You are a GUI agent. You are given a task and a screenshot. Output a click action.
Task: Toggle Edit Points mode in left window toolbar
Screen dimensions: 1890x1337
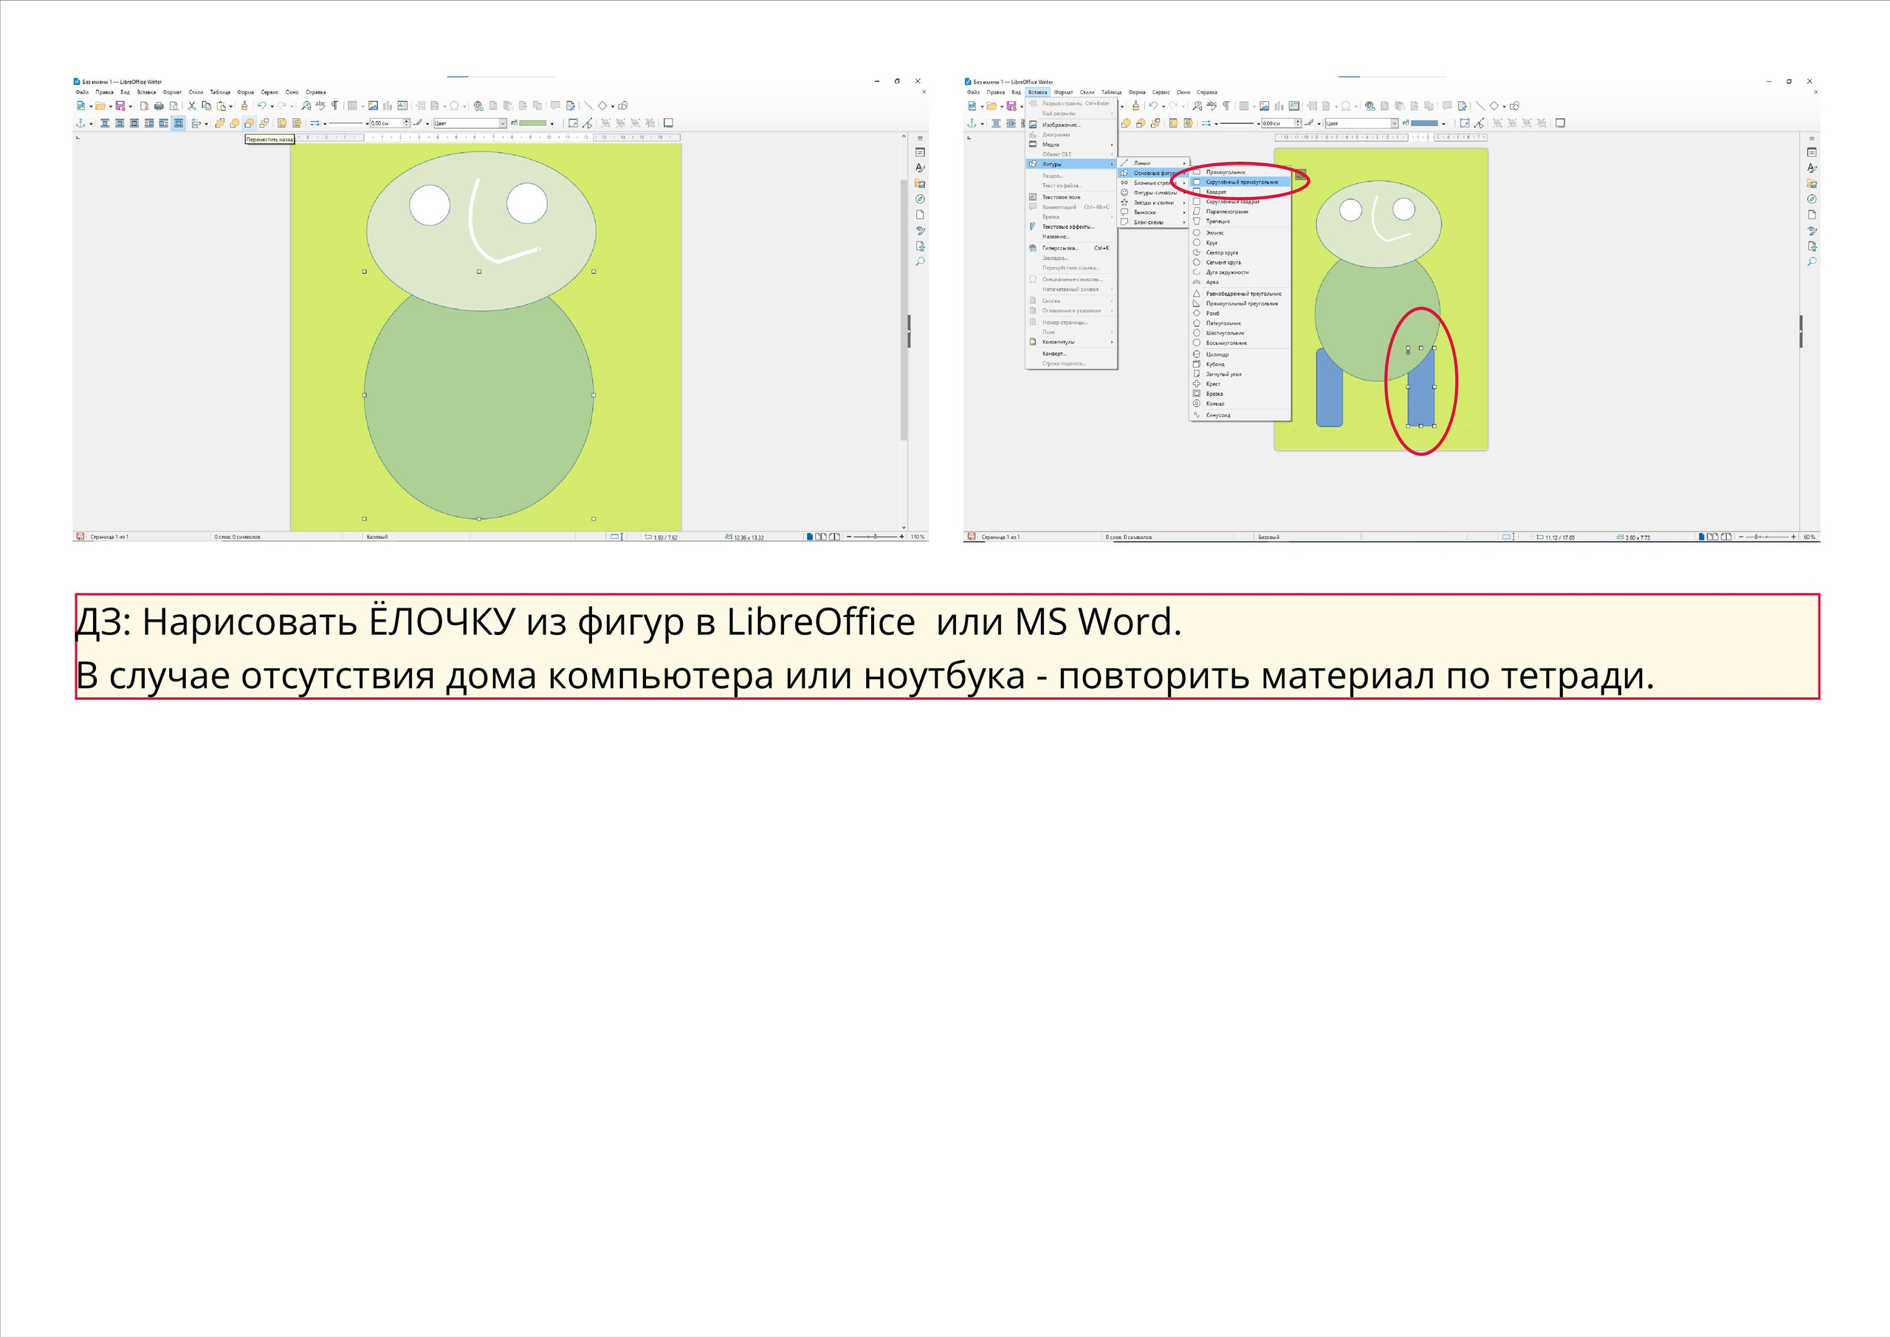coord(588,123)
